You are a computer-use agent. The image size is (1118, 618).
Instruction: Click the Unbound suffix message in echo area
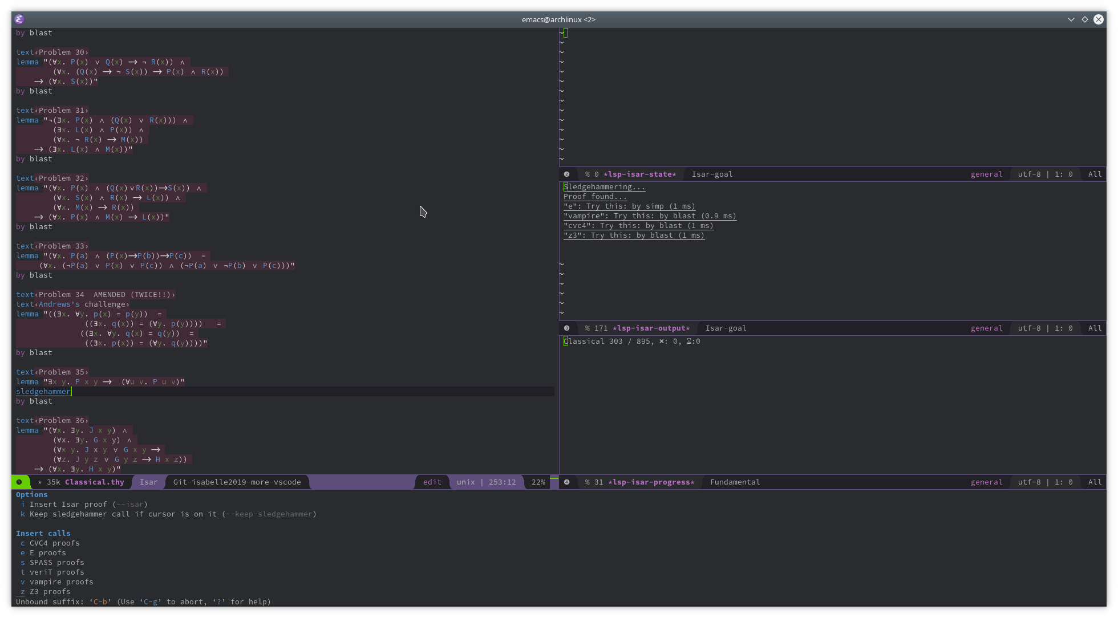(144, 602)
